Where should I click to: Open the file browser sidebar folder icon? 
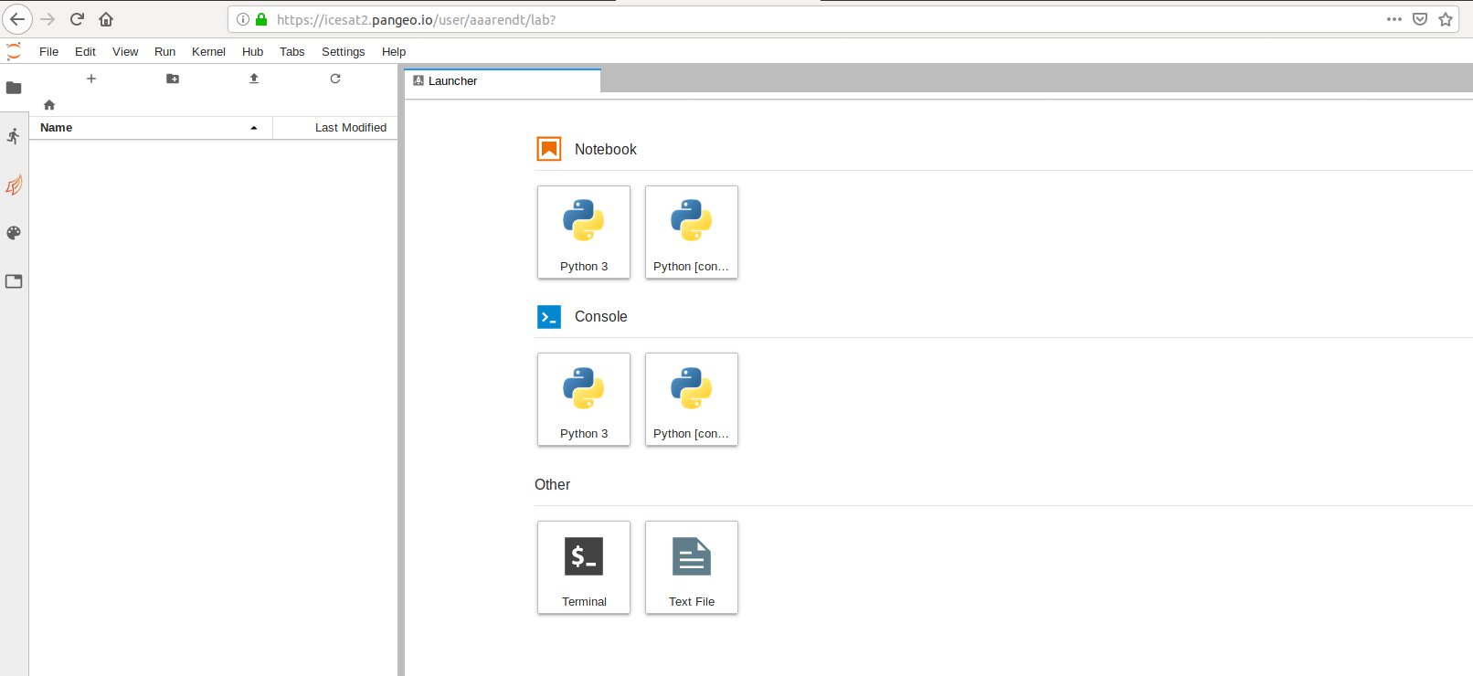click(x=14, y=88)
